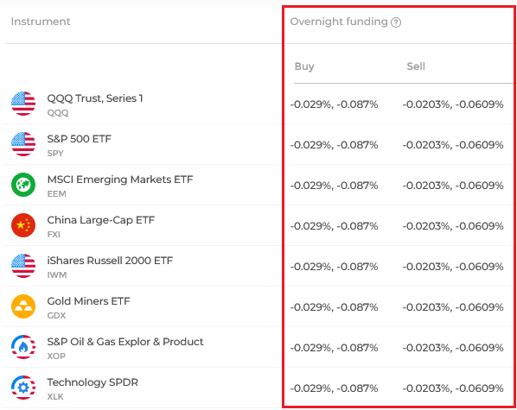Open iShares Russell 2000 ETF instrument
Viewport: 517px width, 410px height.
click(x=110, y=260)
